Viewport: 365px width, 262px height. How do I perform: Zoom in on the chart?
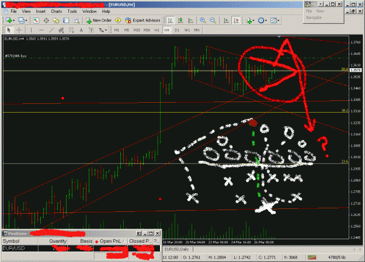coord(203,20)
